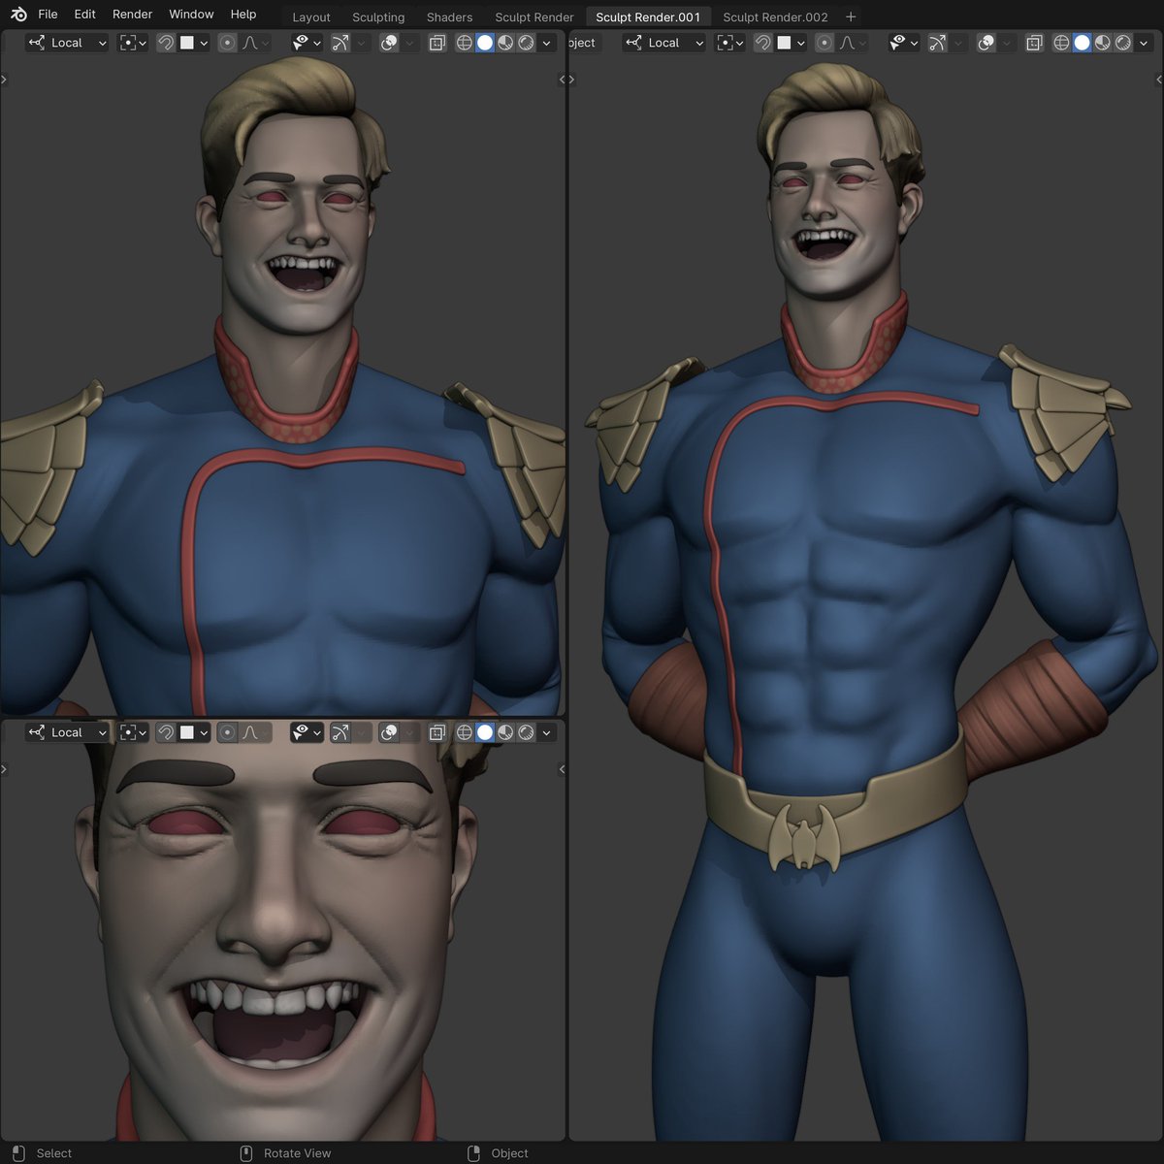1164x1164 pixels.
Task: Toggle proportional editing in bust viewport
Action: pos(227,43)
